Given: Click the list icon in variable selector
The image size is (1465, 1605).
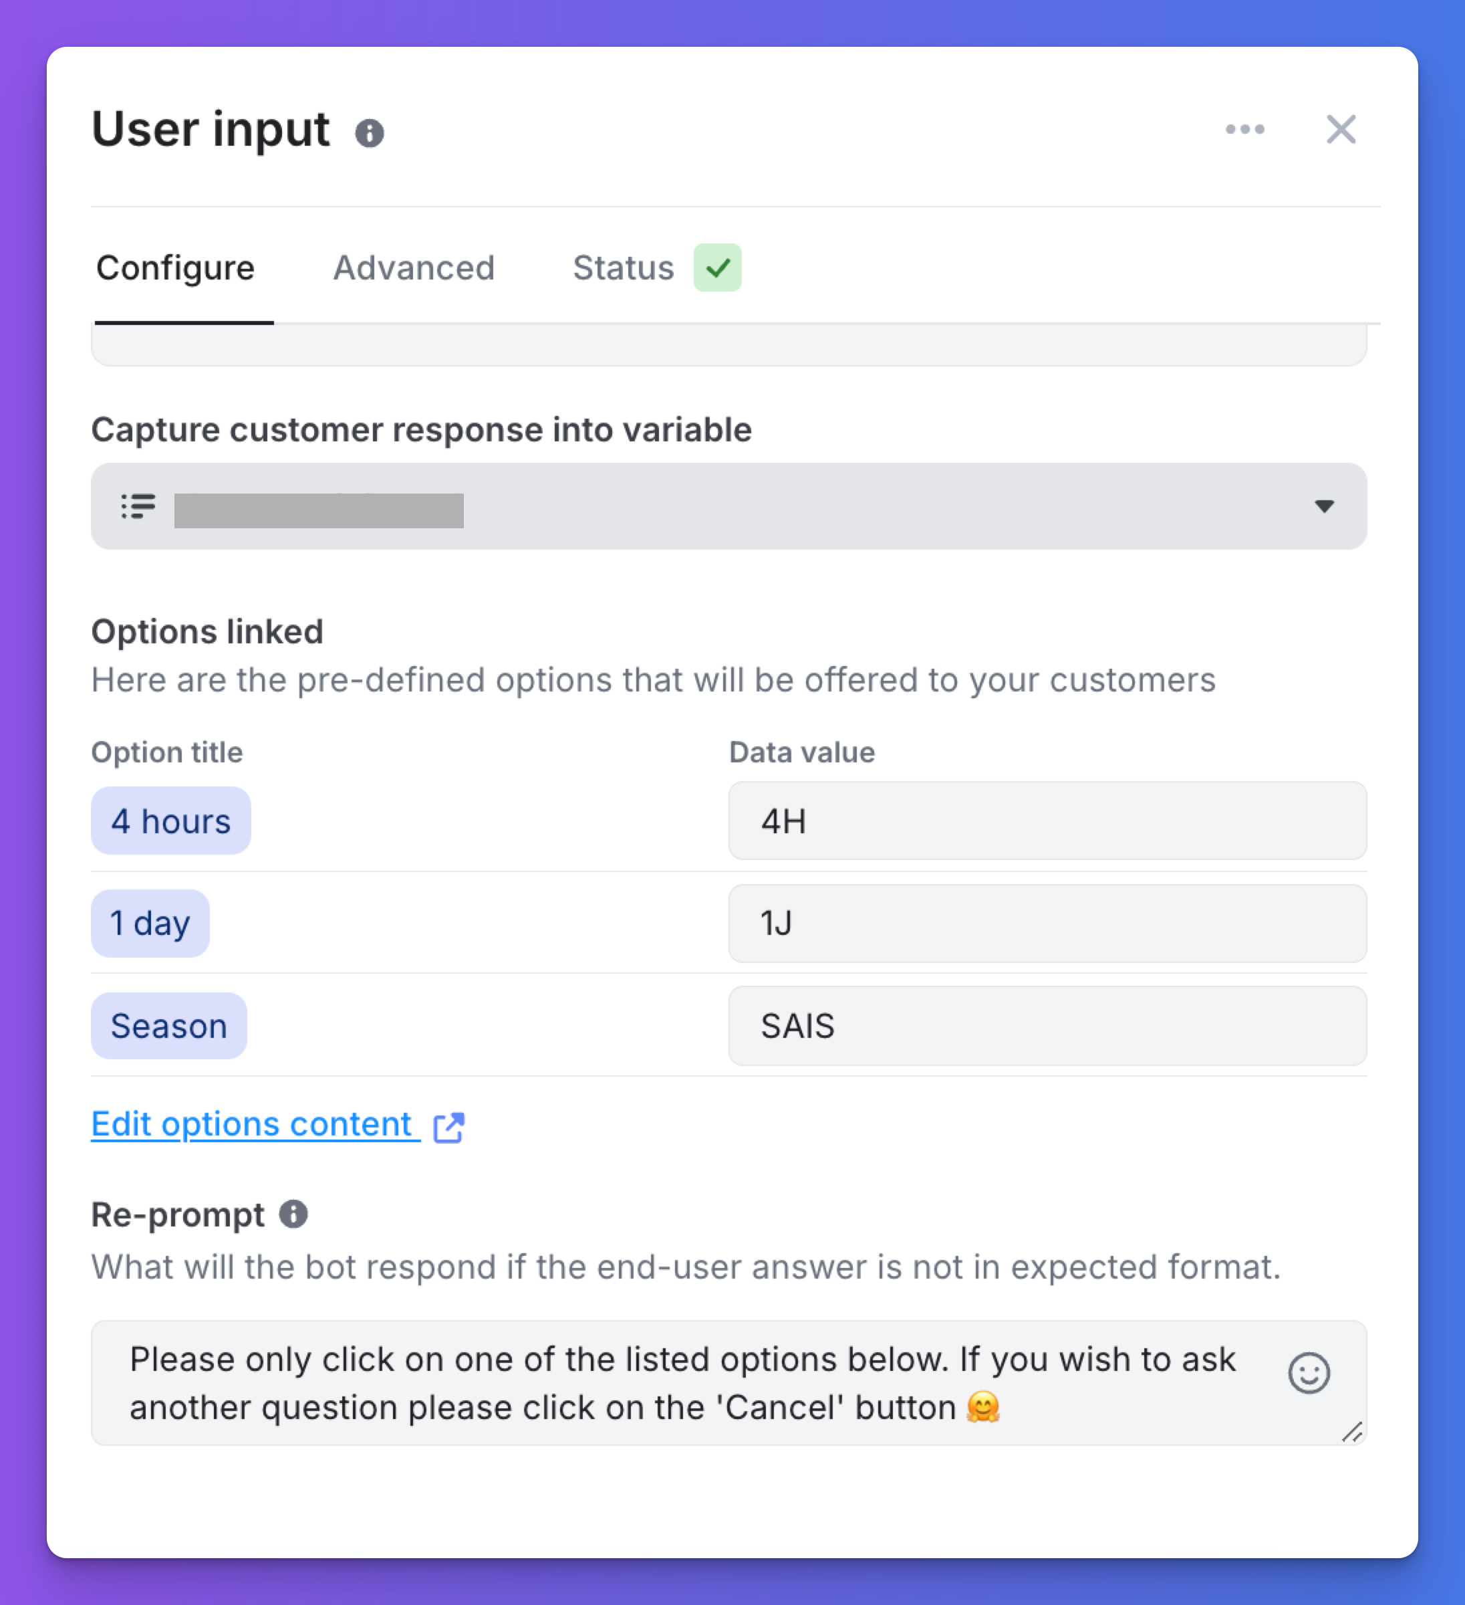Looking at the screenshot, I should (138, 506).
